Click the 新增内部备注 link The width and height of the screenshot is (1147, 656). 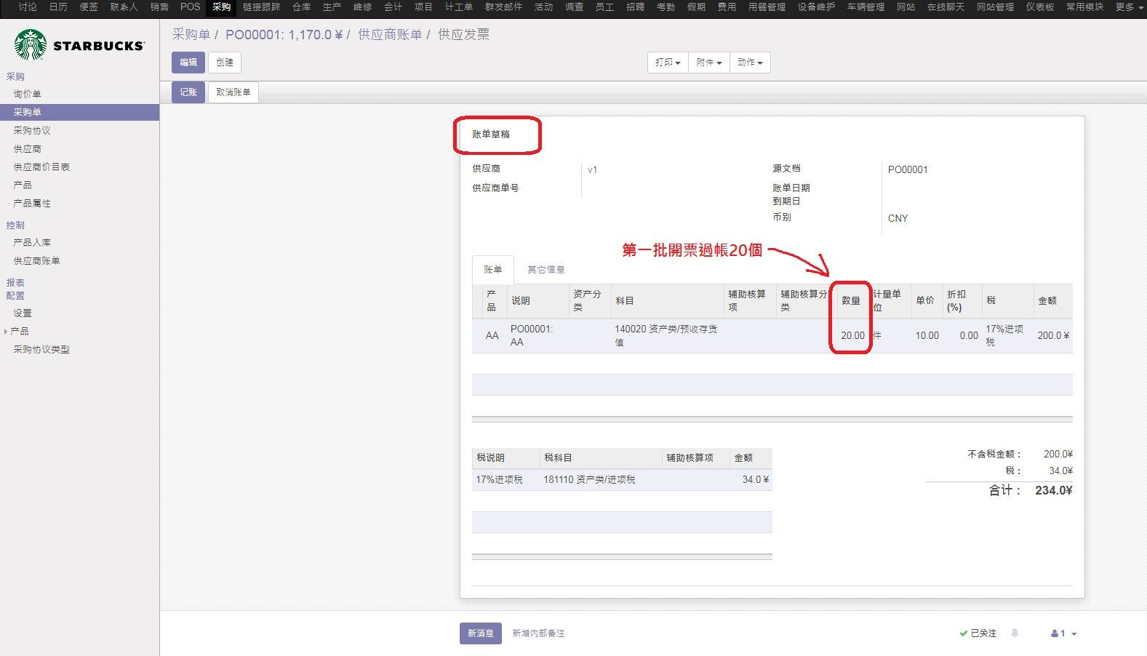[538, 633]
